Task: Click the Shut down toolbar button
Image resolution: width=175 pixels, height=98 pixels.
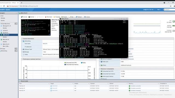Action: coord(49,17)
